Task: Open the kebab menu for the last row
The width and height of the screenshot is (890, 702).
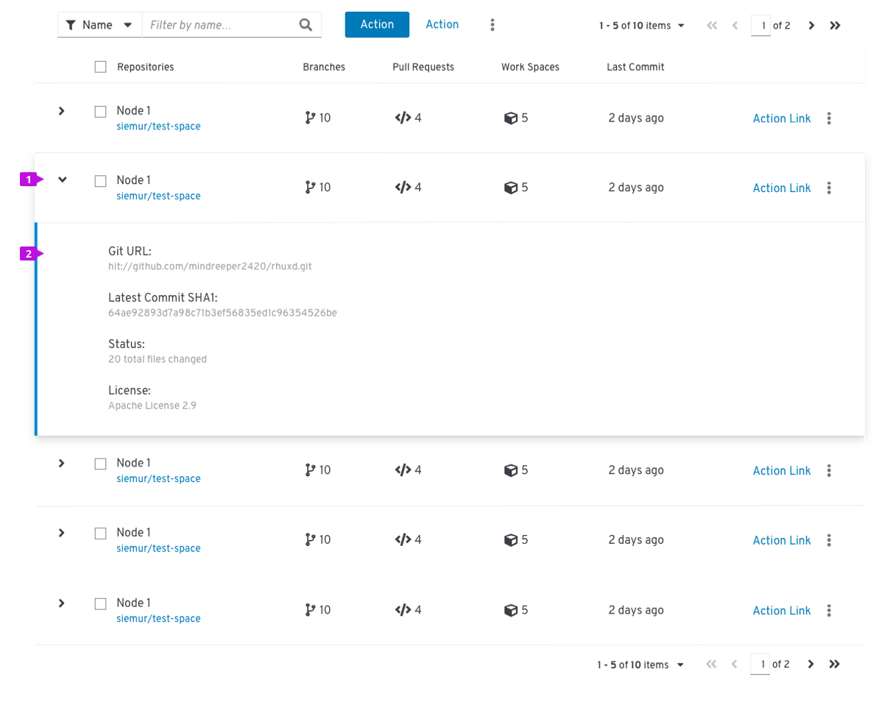Action: point(829,610)
